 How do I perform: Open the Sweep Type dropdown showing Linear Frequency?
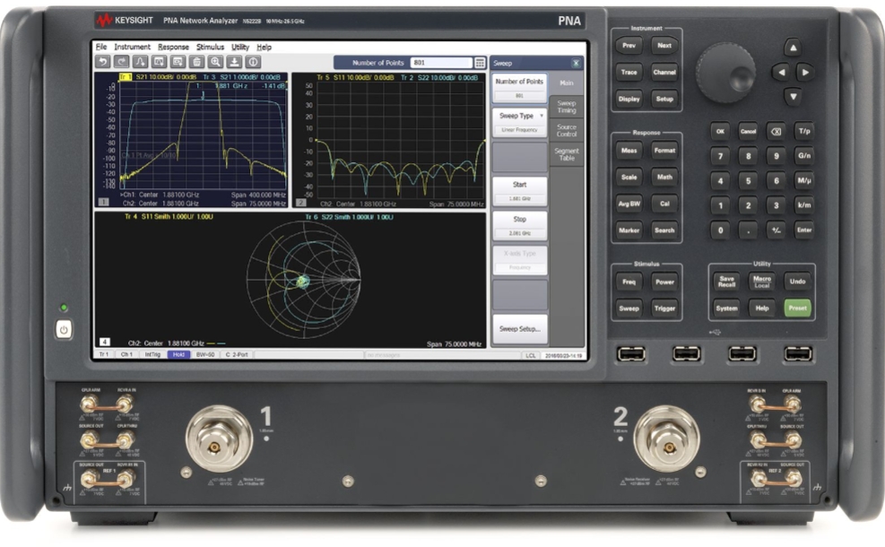pyautogui.click(x=518, y=117)
